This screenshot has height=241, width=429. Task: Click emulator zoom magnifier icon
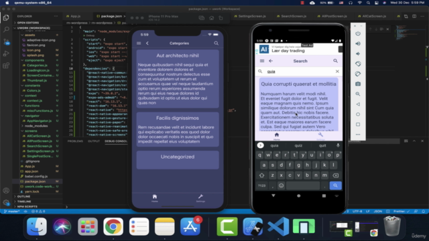(x=358, y=94)
